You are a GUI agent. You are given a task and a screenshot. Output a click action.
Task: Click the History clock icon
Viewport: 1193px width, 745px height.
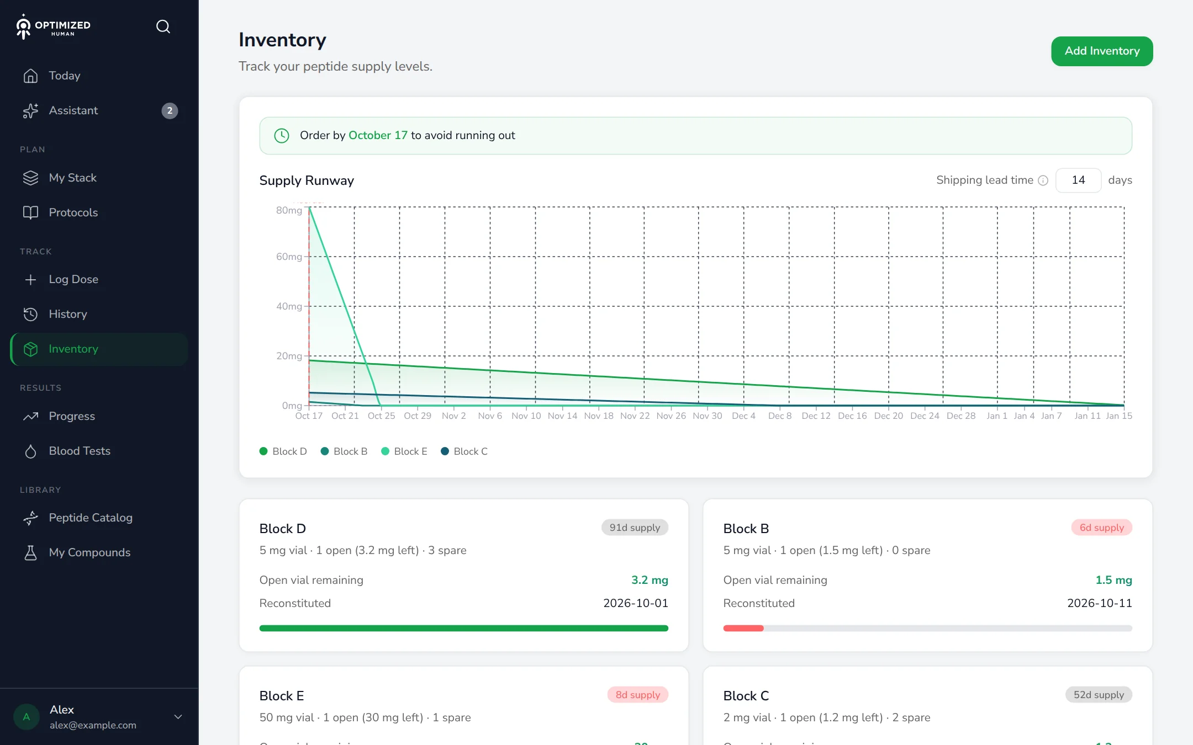30,314
